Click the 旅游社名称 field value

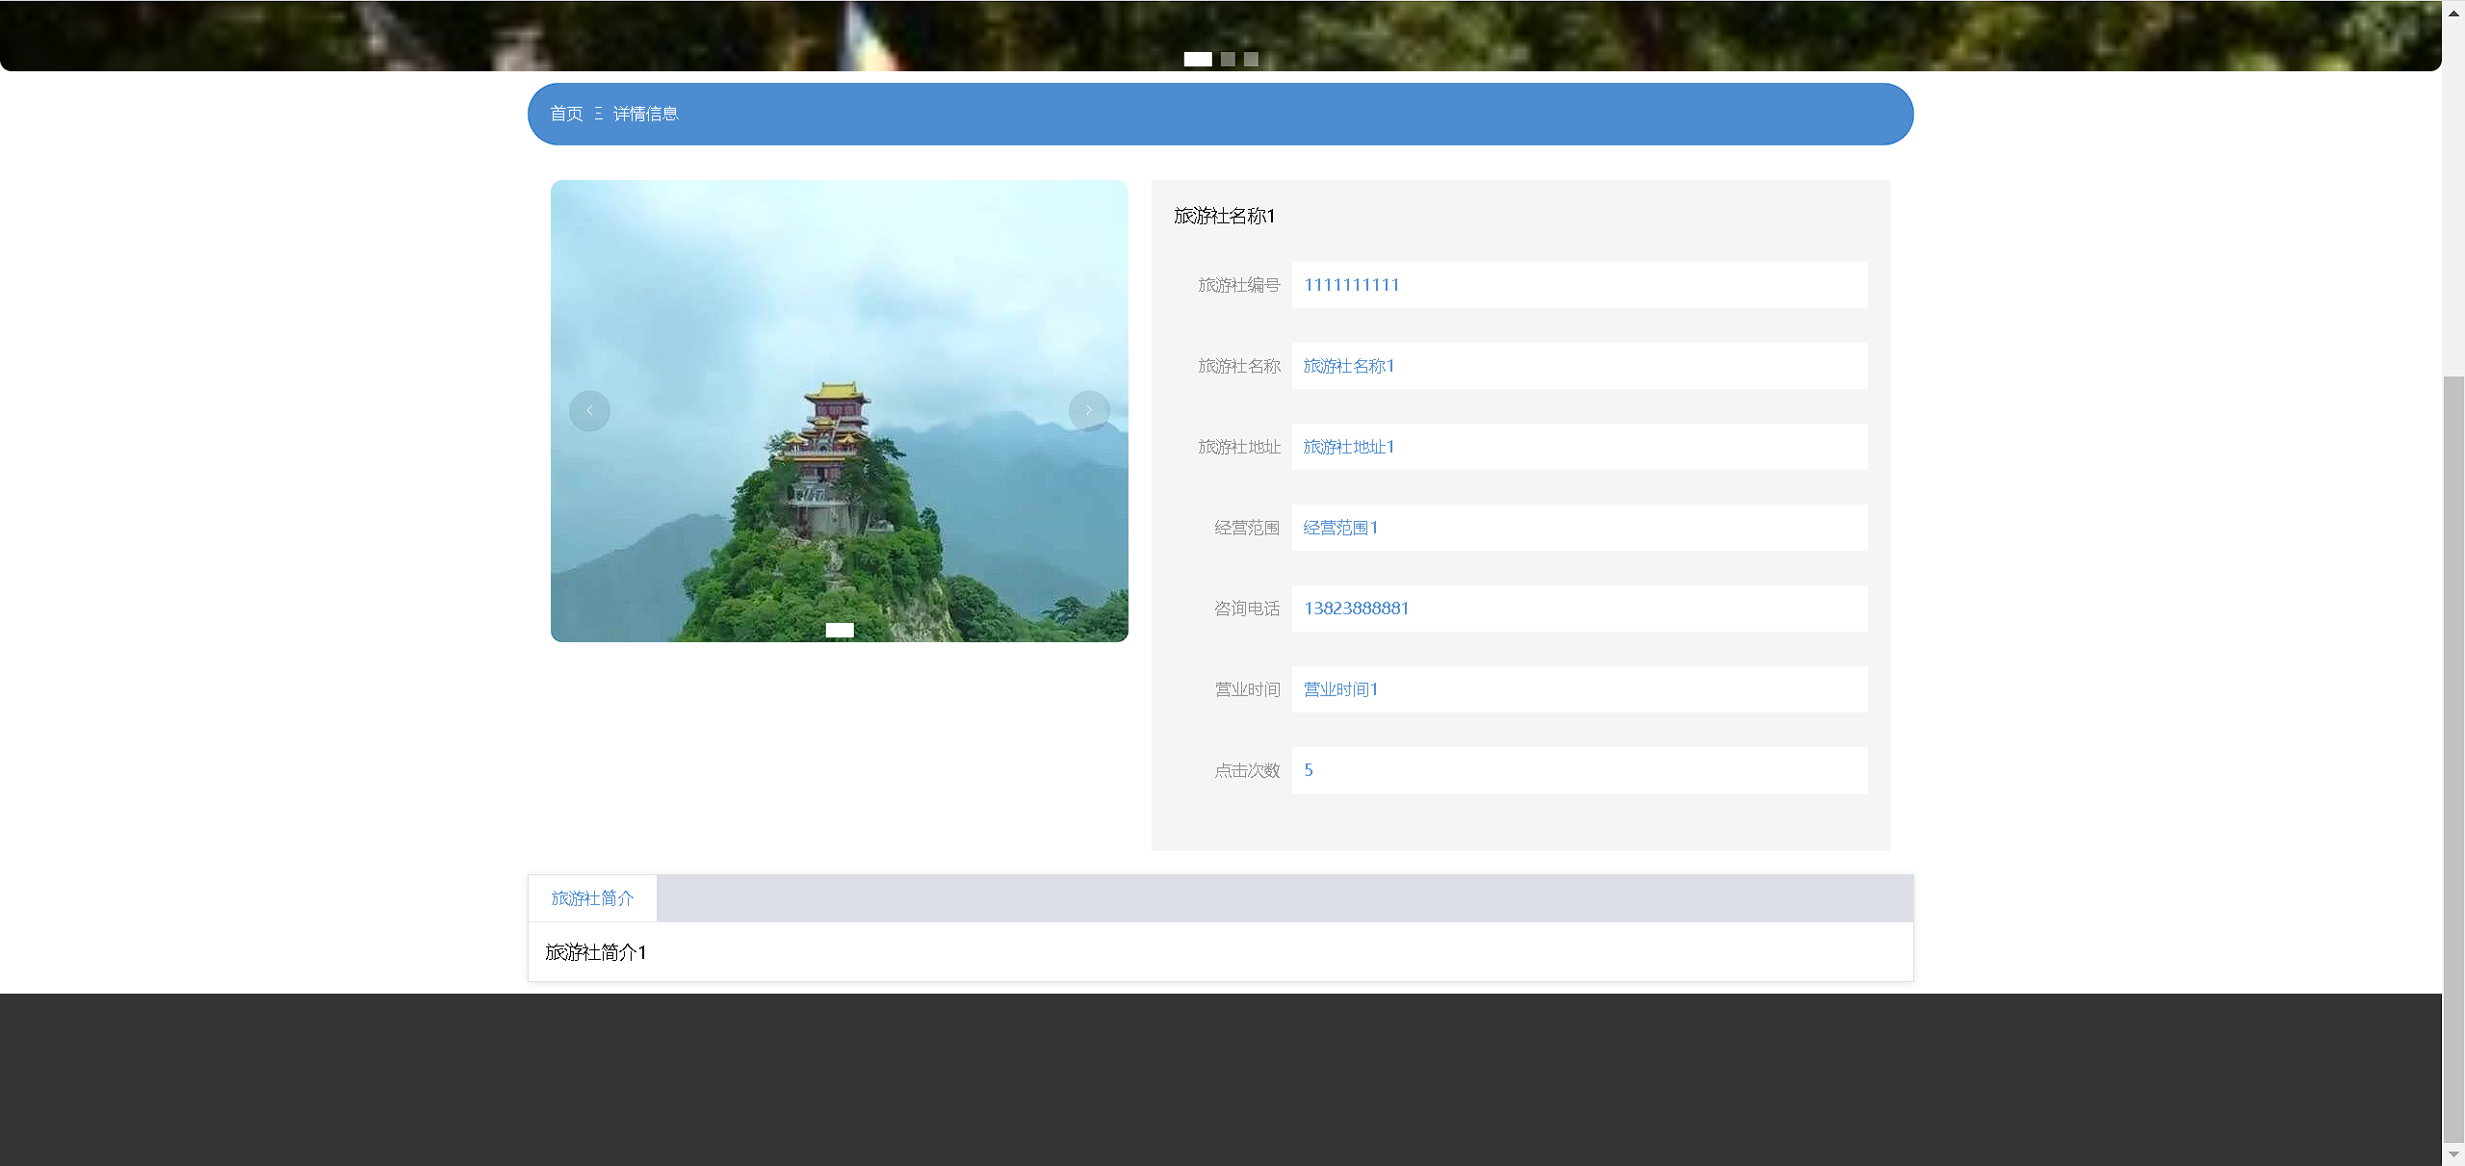tap(1348, 366)
